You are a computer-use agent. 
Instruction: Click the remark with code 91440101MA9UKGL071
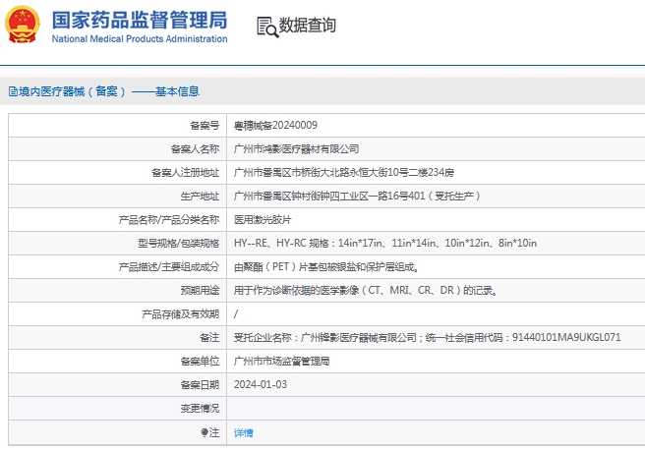coord(428,338)
